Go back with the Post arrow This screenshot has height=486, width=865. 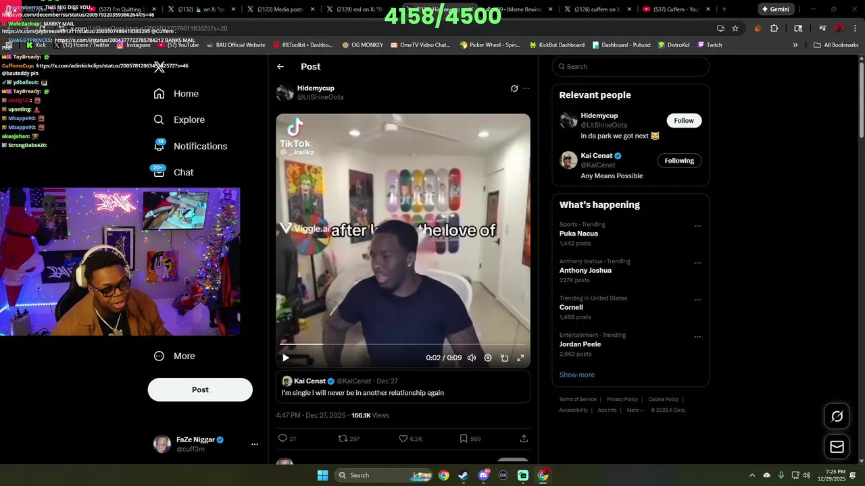coord(280,67)
